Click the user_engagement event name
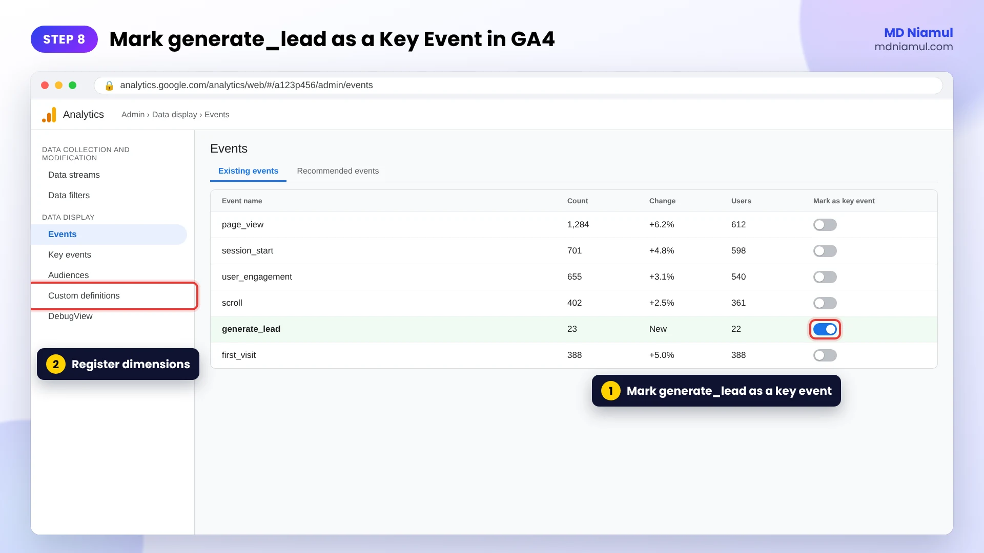 [257, 277]
